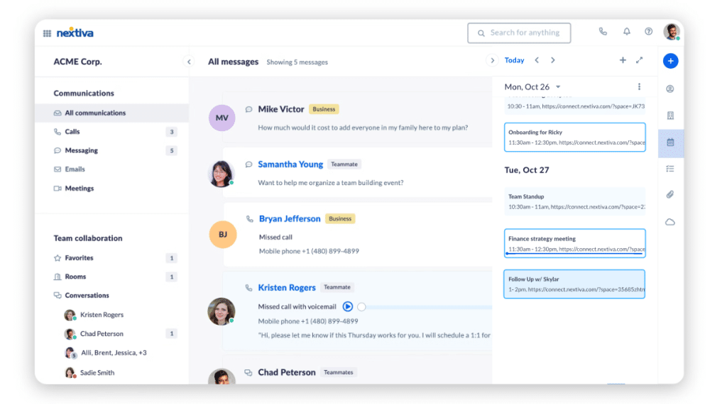Open tasks checklist icon in right rail
The width and height of the screenshot is (727, 404).
(670, 169)
